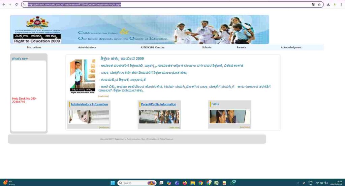Click the children photo under Parent/Public Information
345x186 pixels.
(159, 117)
